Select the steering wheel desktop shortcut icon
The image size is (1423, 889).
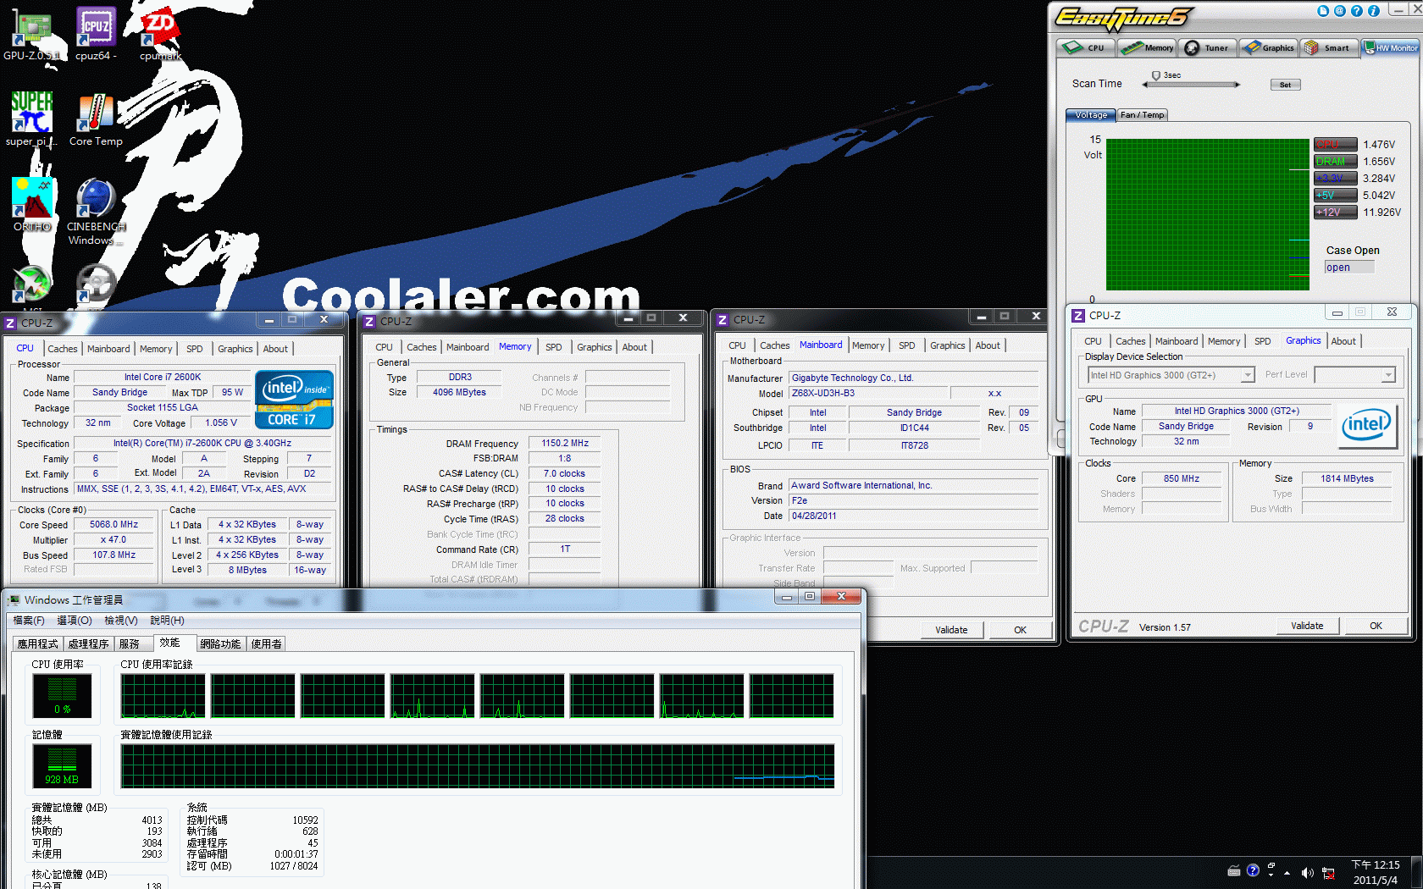tap(96, 284)
